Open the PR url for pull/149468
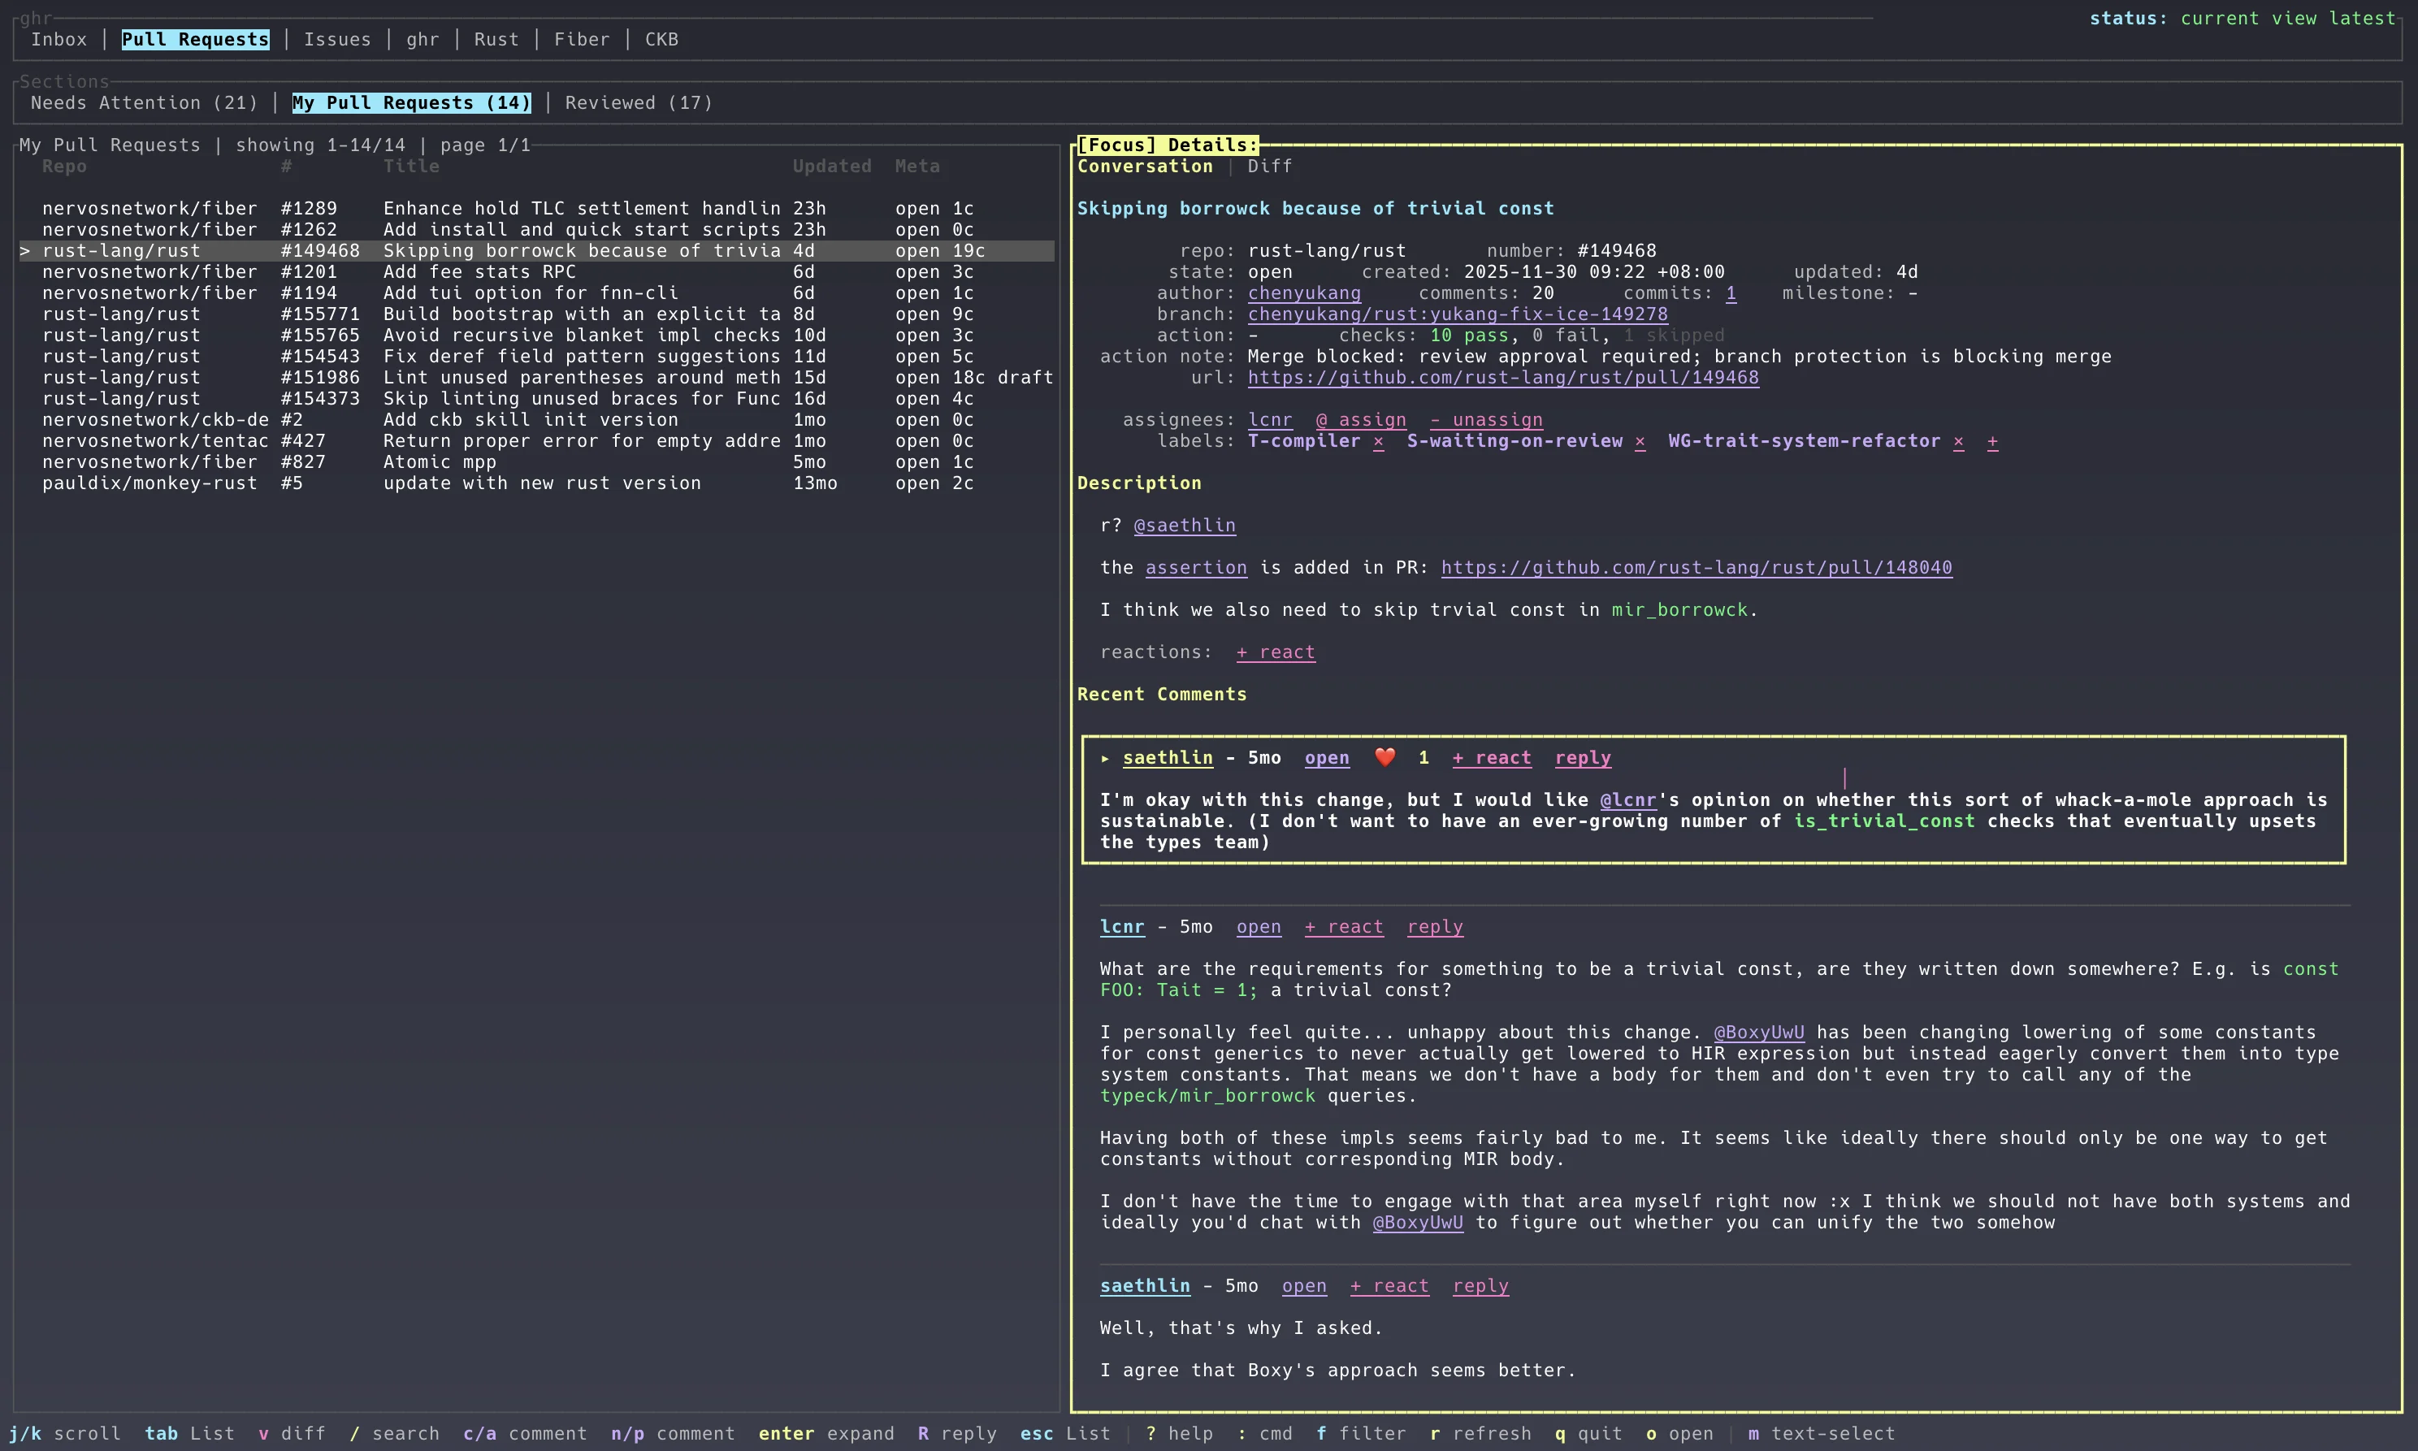 (x=1503, y=378)
